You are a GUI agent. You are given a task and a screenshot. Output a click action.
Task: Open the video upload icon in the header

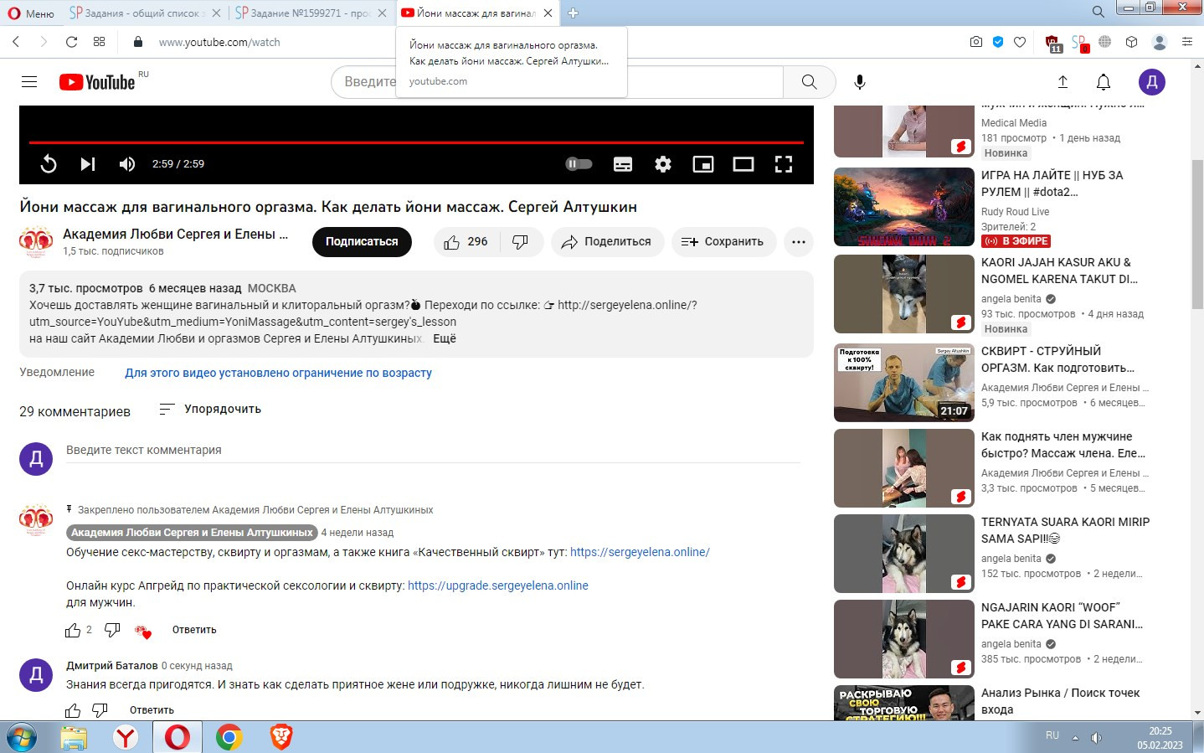(x=1063, y=81)
